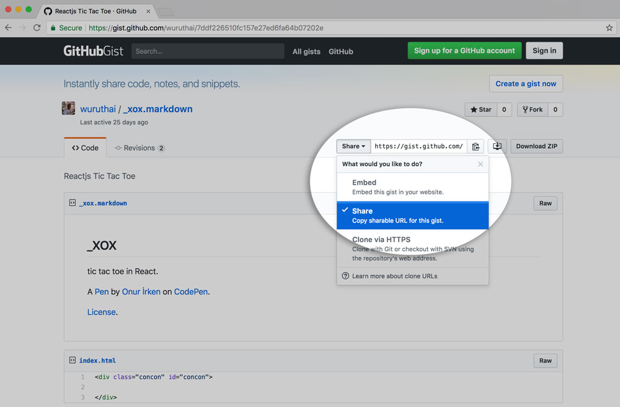Click the Reactjs Tic Tac Toe browser tab

pos(95,11)
